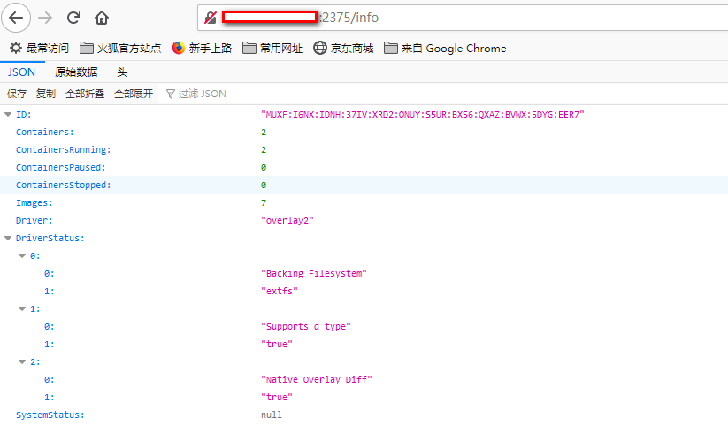Click the Forward navigation arrow
Screen dimensions: 728x426
click(45, 18)
